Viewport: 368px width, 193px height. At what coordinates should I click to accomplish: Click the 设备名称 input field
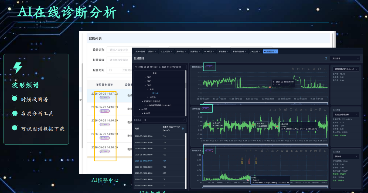(x=120, y=50)
